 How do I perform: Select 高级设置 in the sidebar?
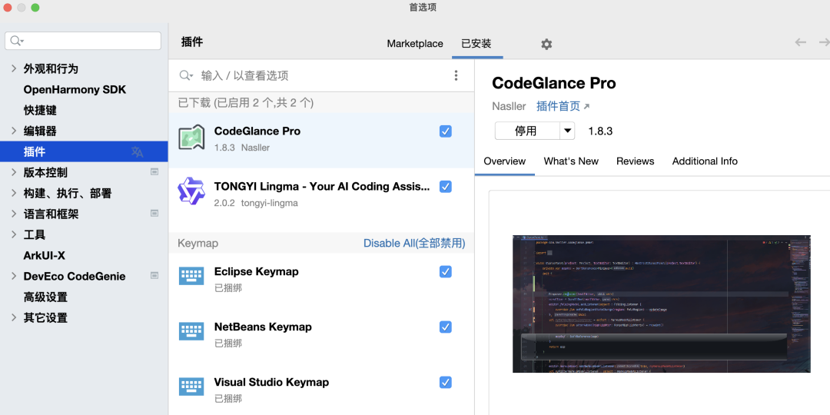click(45, 297)
